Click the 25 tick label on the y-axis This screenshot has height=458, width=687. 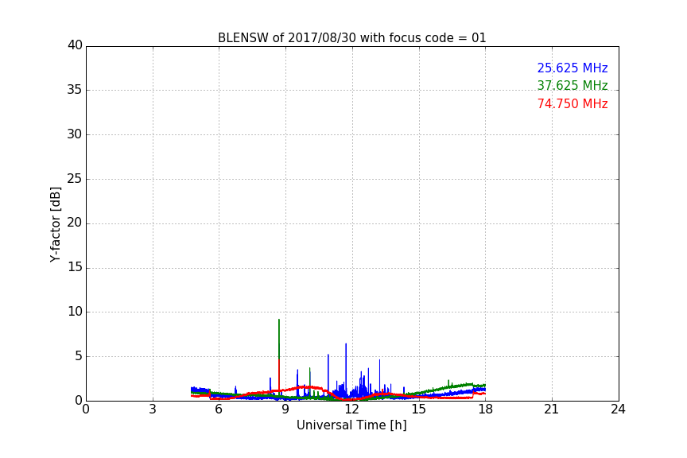coord(75,178)
